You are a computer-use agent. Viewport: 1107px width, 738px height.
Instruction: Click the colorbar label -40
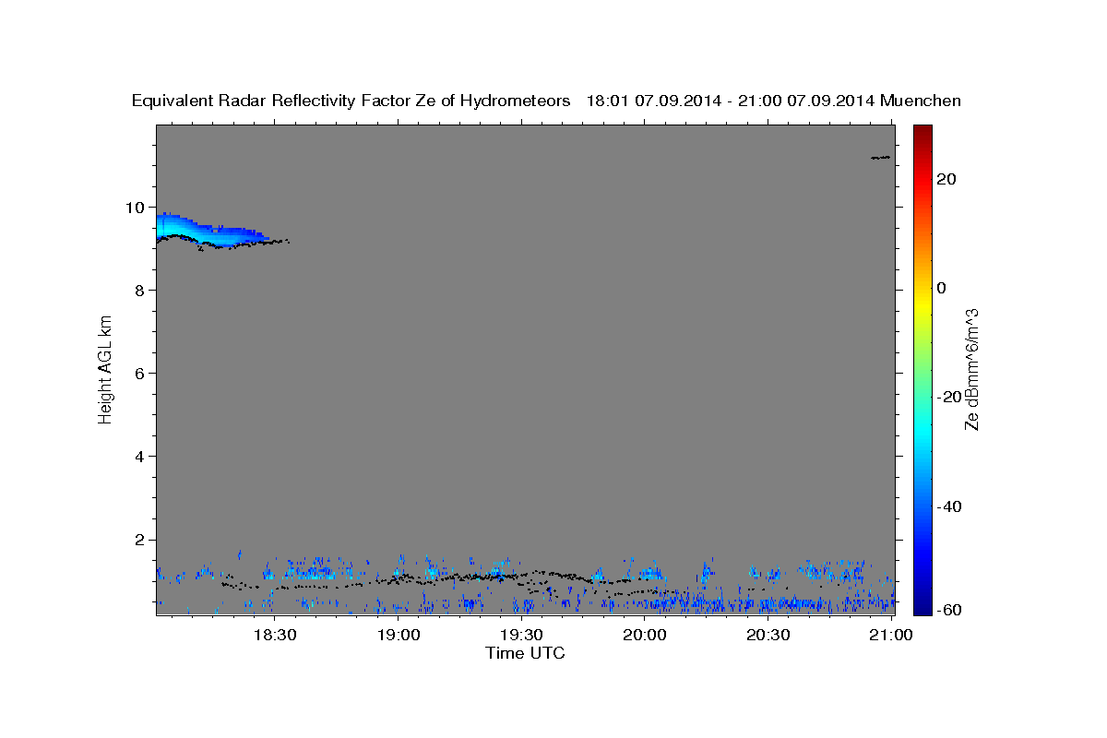[x=950, y=506]
